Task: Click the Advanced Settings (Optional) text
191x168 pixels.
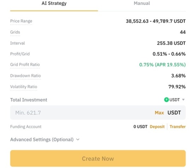Action: point(42,140)
